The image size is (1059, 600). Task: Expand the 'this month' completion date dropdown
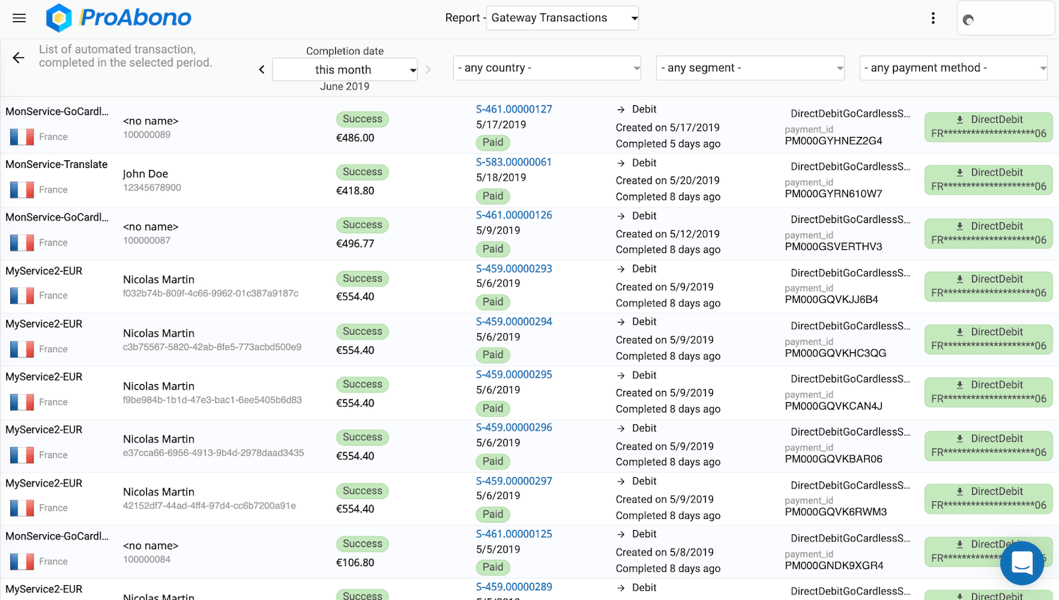pyautogui.click(x=345, y=69)
